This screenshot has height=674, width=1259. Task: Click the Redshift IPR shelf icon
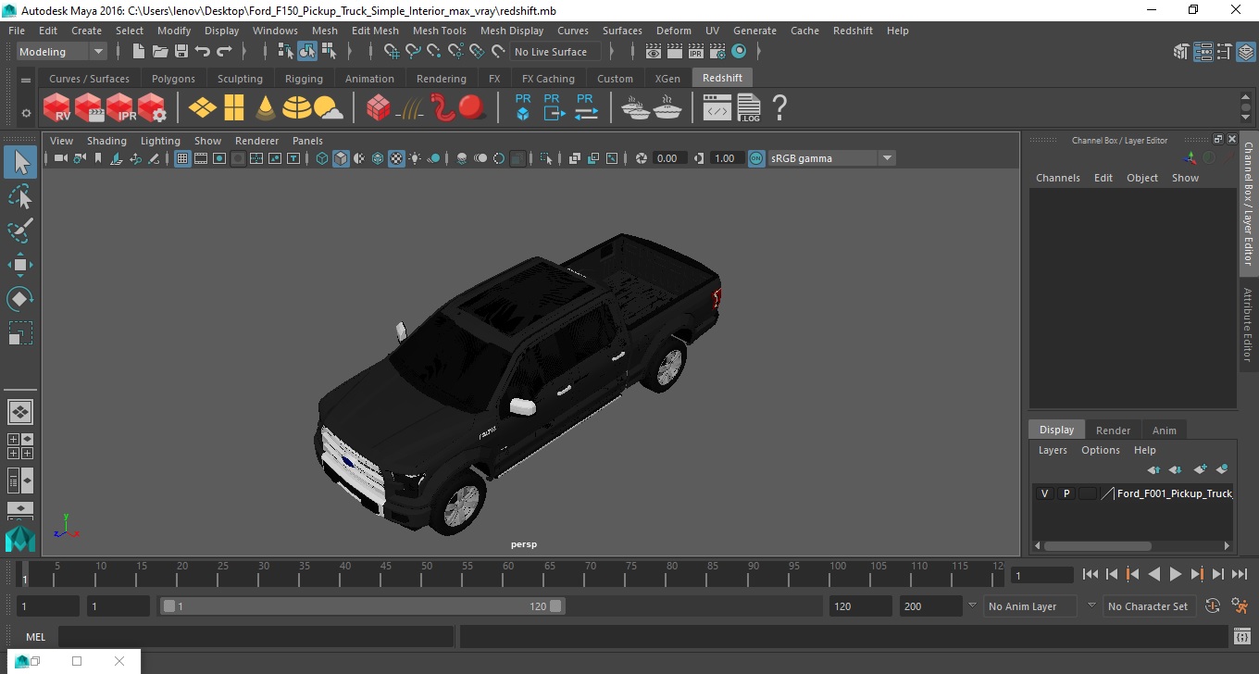click(x=120, y=108)
